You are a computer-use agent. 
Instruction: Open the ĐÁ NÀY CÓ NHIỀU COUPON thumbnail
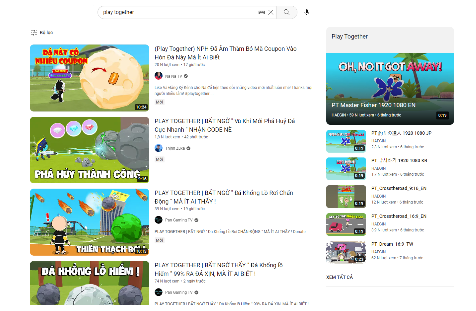click(x=89, y=78)
